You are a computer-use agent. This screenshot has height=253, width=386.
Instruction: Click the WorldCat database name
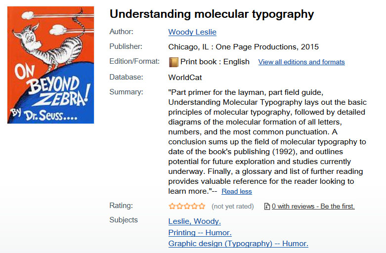(x=185, y=78)
